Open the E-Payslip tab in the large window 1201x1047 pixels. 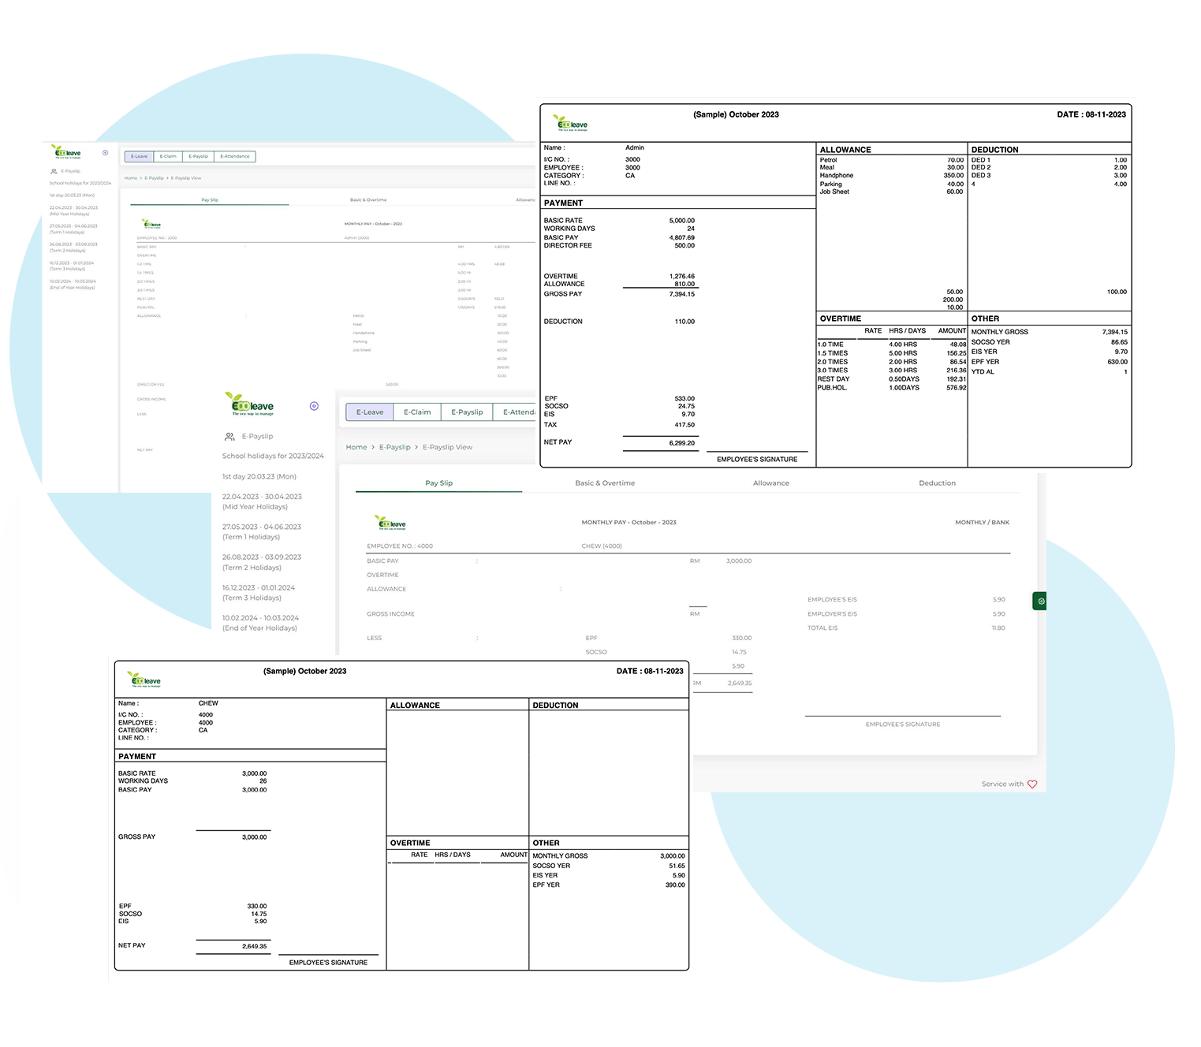[x=467, y=412]
